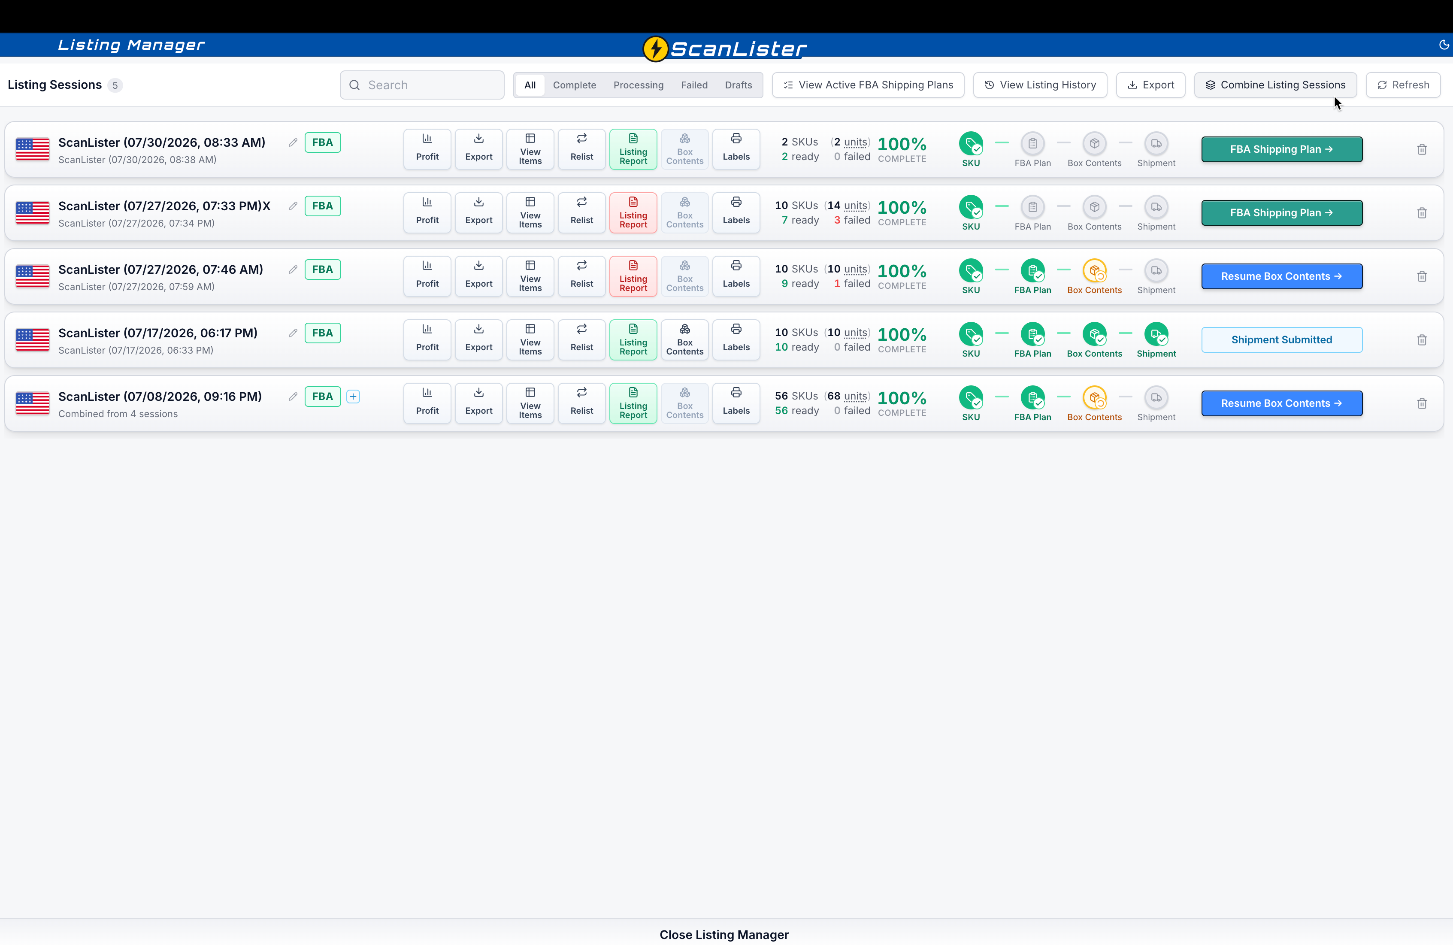The image size is (1453, 945).
Task: Click "Combined from 4 sessions" text
Action: tap(118, 414)
